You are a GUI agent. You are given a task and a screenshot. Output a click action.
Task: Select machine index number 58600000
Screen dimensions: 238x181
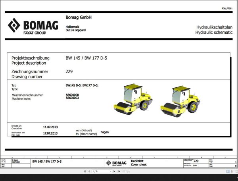[x=72, y=95]
